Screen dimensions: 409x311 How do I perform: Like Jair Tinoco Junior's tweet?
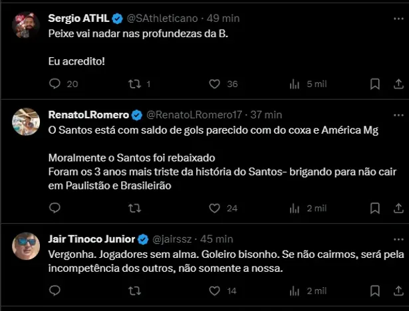click(214, 290)
